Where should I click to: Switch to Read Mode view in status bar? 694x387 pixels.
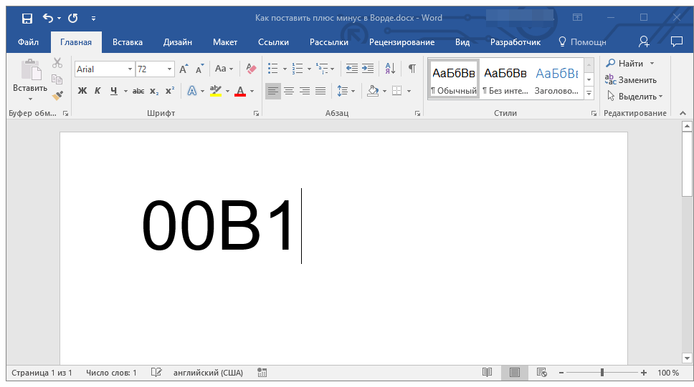(x=487, y=373)
